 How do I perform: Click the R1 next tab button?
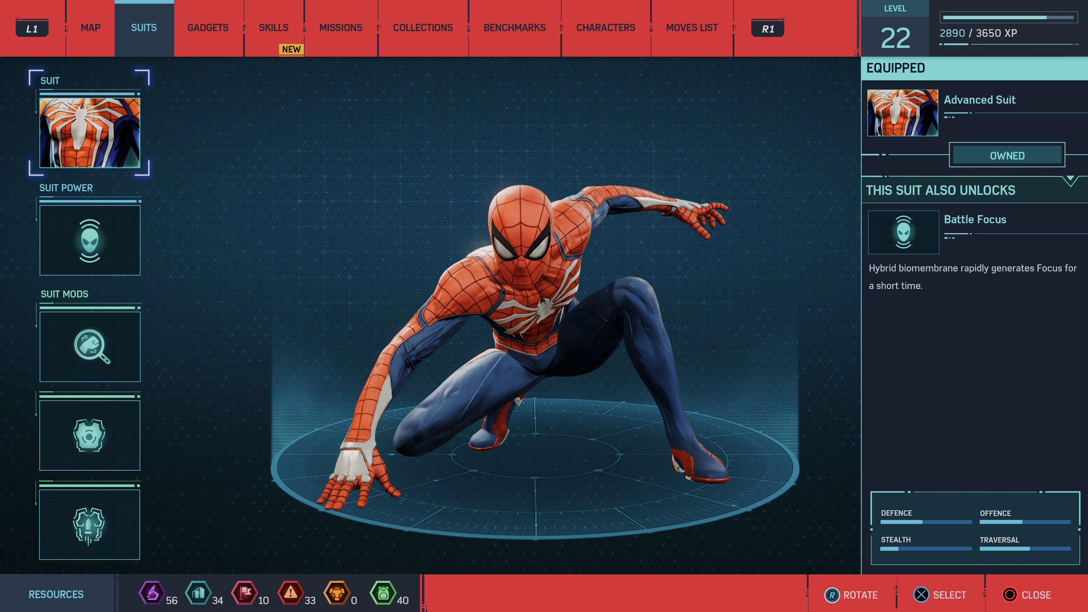(768, 28)
